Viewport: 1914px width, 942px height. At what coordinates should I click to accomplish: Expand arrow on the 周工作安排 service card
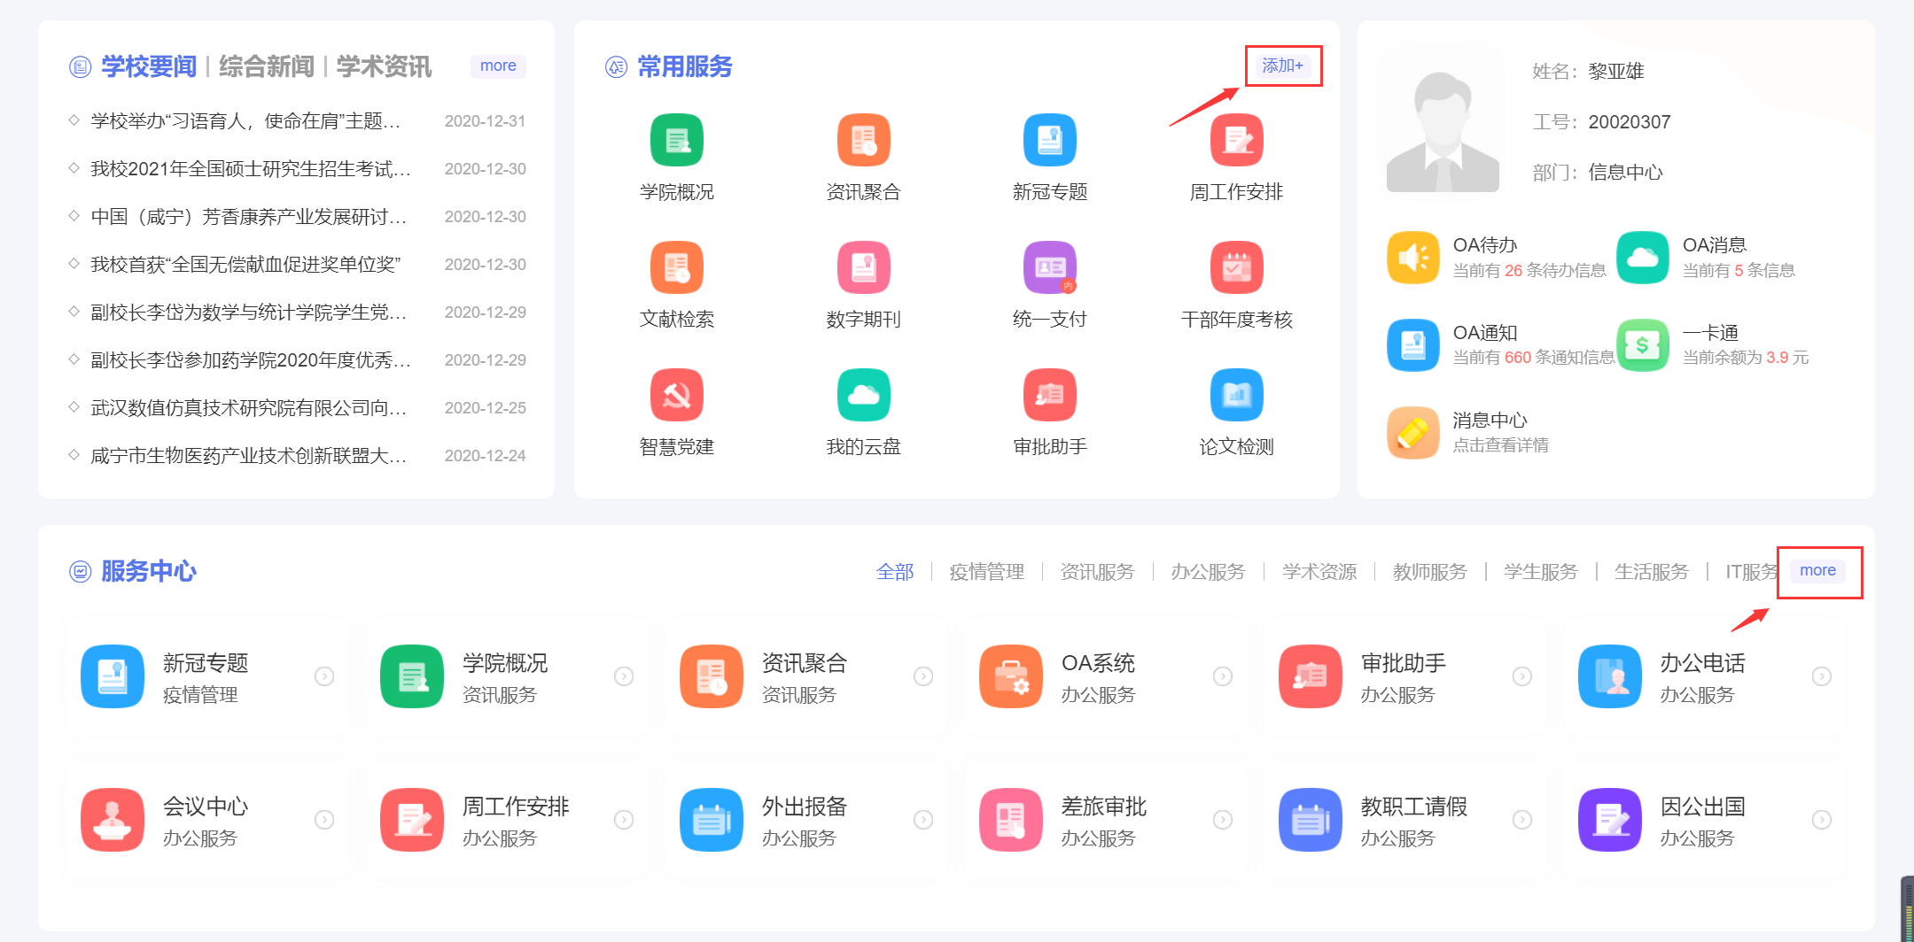click(624, 820)
